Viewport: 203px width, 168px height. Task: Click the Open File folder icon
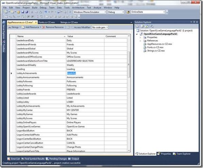point(18,12)
